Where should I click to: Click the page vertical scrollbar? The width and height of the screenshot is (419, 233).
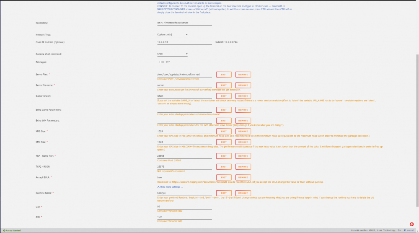[417, 130]
